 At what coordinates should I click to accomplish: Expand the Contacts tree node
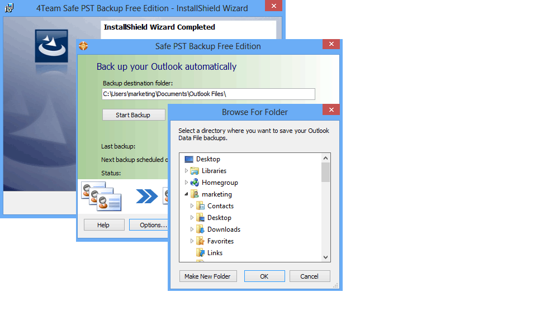pos(192,206)
